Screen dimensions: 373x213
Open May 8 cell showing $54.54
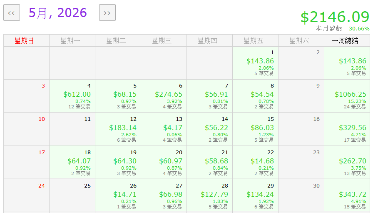pyautogui.click(x=255, y=96)
